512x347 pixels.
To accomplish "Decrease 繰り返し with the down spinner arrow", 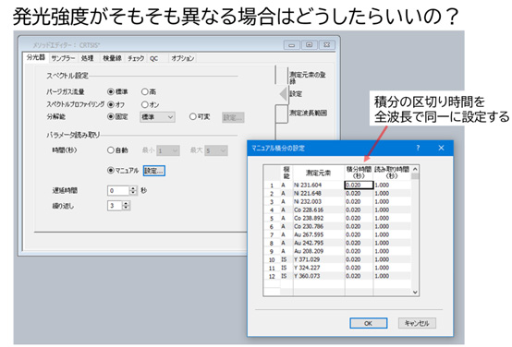I will pos(126,208).
